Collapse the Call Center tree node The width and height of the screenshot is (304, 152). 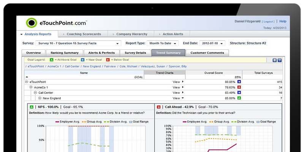35,93
